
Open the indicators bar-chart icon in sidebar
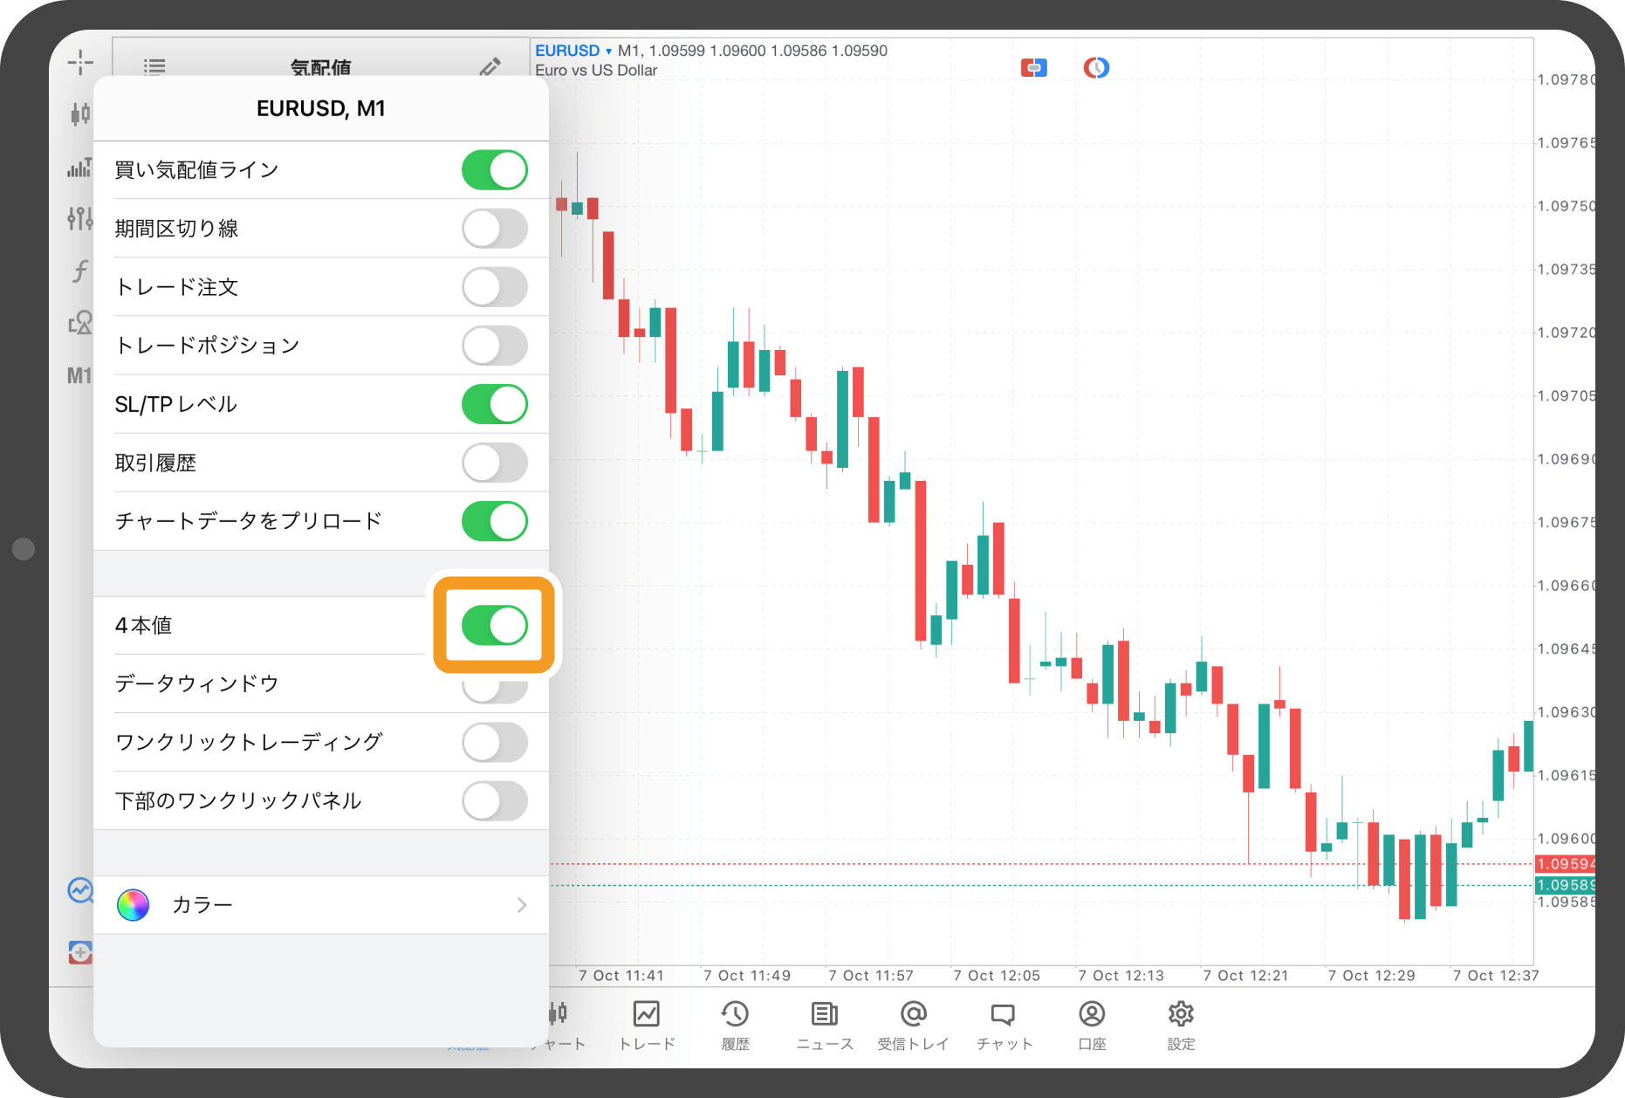click(x=80, y=168)
